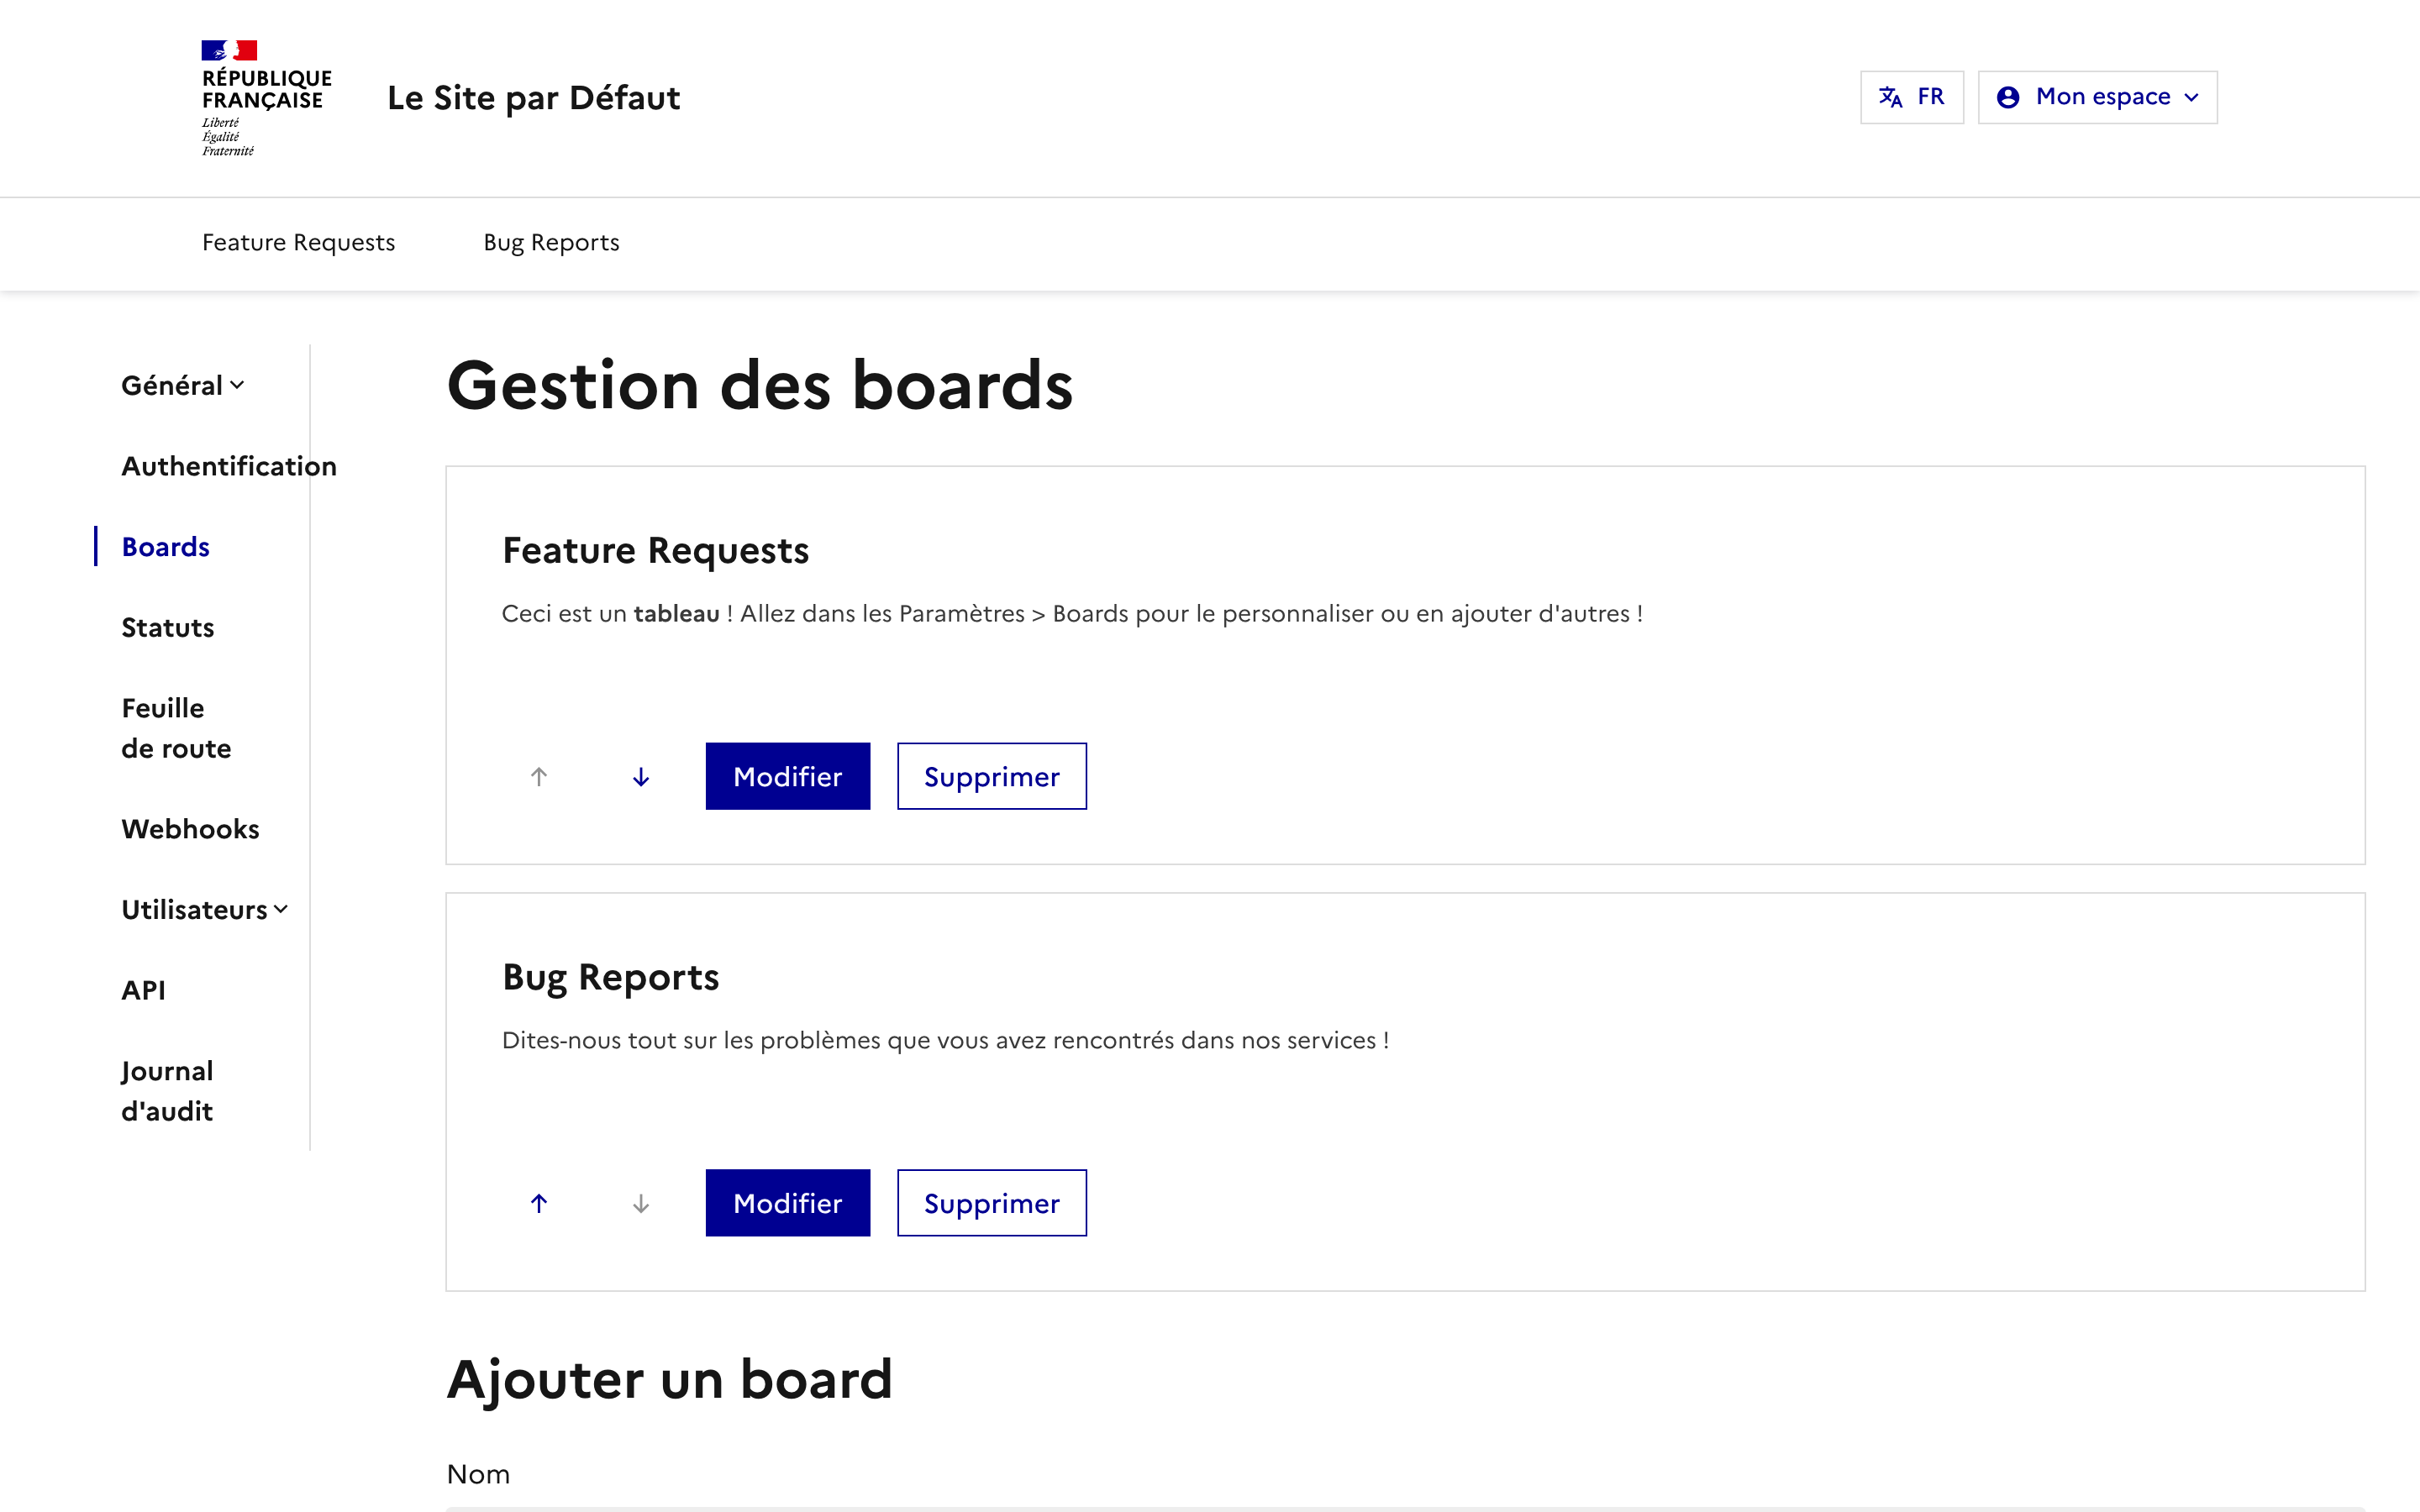Screen dimensions: 2420x1512
Task: Switch to the Feature Requests tab
Action: click(x=298, y=242)
